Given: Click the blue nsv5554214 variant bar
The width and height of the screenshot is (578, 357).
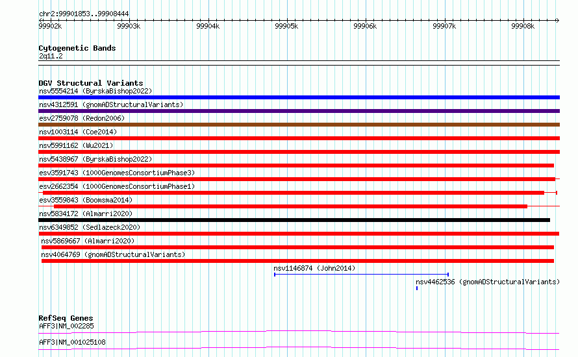Looking at the screenshot, I should tap(299, 97).
